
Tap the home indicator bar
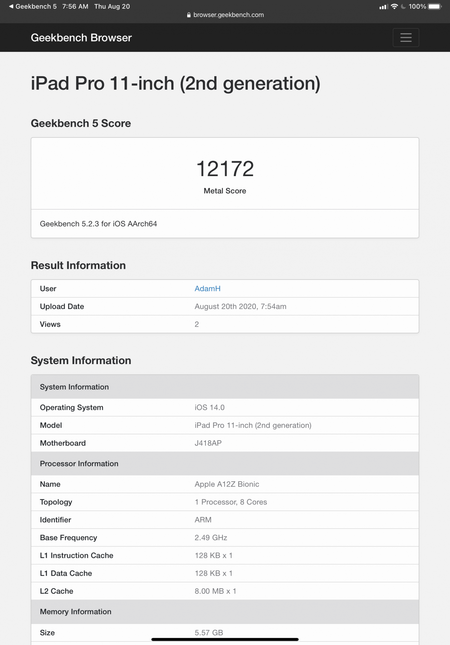(225, 639)
